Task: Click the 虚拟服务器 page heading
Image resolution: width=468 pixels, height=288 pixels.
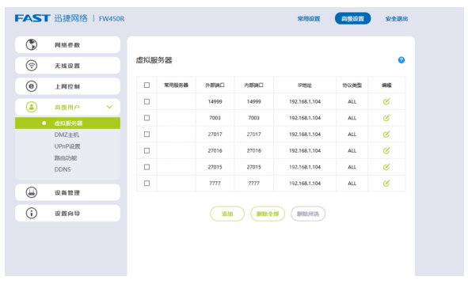Action: tap(154, 60)
